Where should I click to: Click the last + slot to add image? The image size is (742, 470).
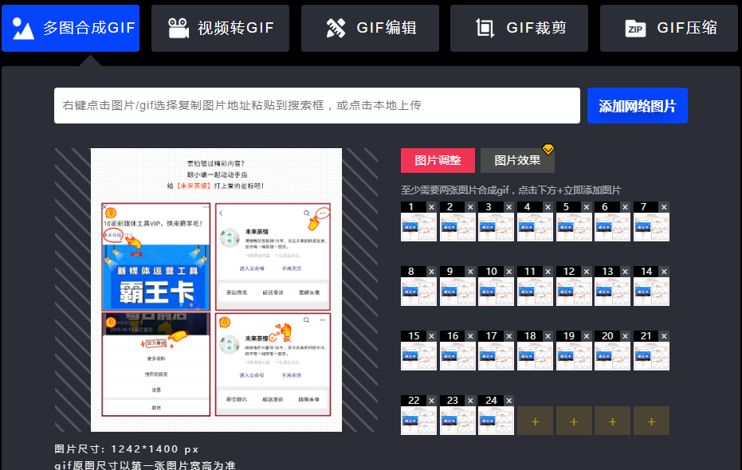[x=652, y=421]
